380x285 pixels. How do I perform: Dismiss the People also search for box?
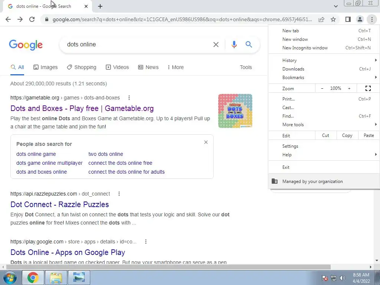[x=206, y=142]
